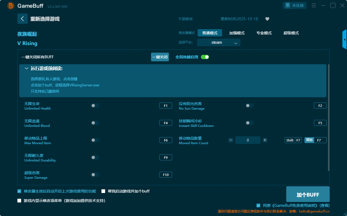Click the back arrow icon
Screen dimensions: 347x216
tap(22, 19)
